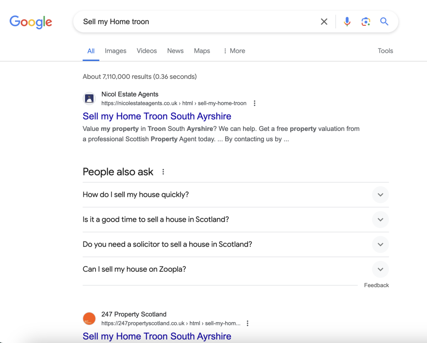Image resolution: width=427 pixels, height=343 pixels.
Task: Expand the More search categories dropdown
Action: (x=234, y=50)
